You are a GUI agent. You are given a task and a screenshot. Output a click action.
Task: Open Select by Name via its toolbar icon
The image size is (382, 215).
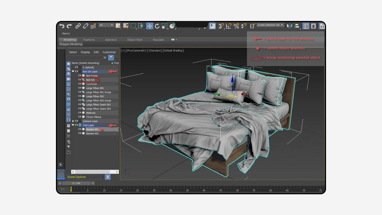point(126,26)
